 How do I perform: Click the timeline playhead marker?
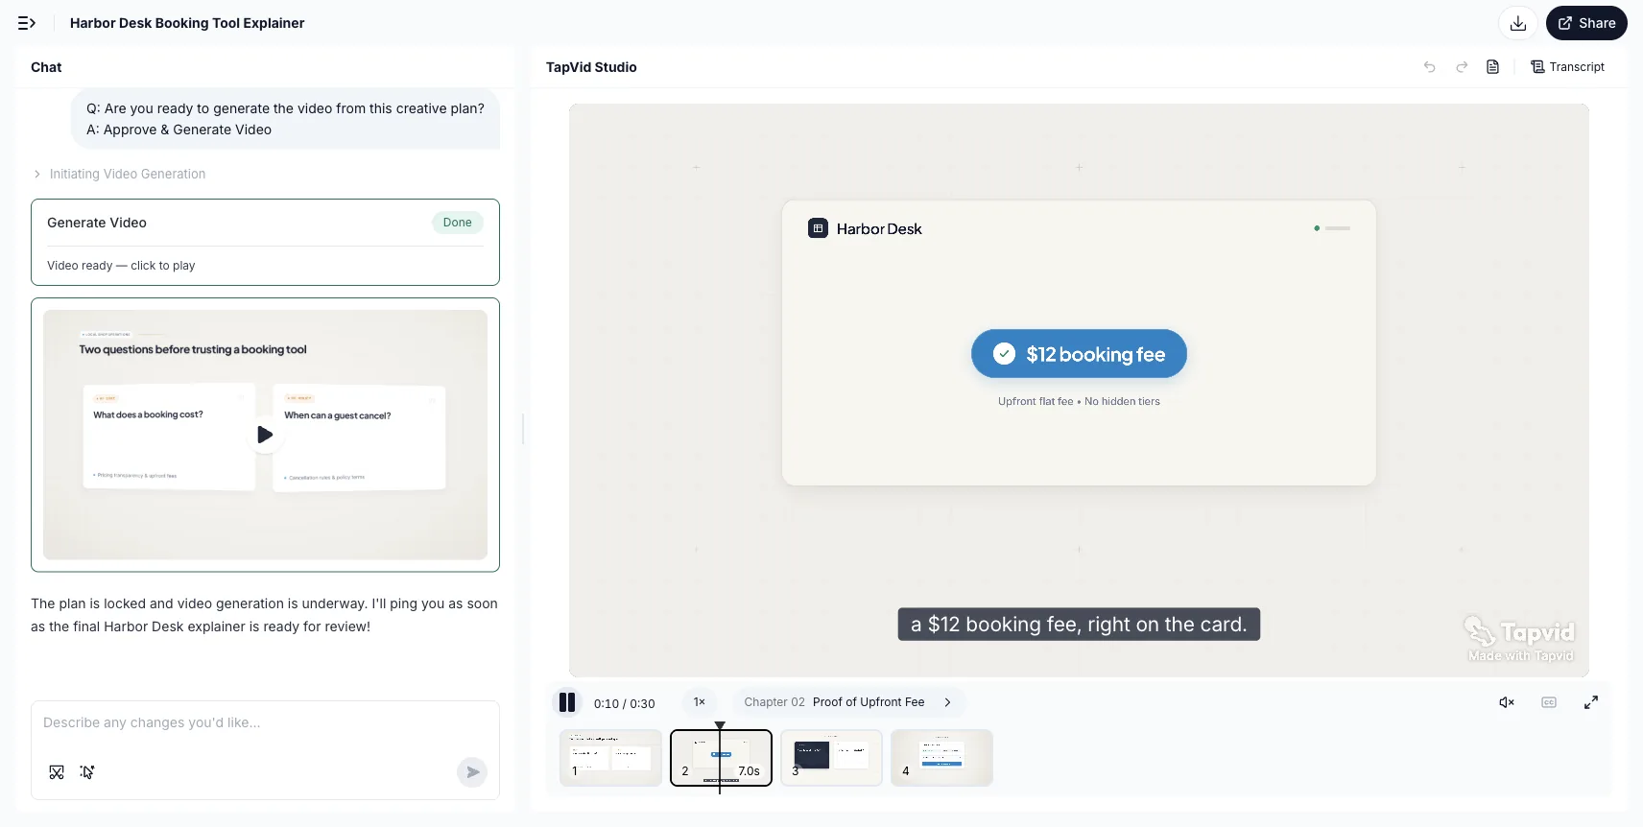720,726
